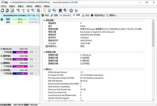Open the 文件 menu

(x=3, y=6)
